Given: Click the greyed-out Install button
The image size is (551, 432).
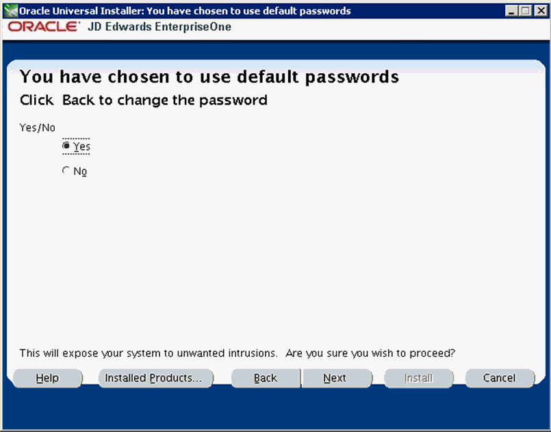Looking at the screenshot, I should pyautogui.click(x=418, y=378).
